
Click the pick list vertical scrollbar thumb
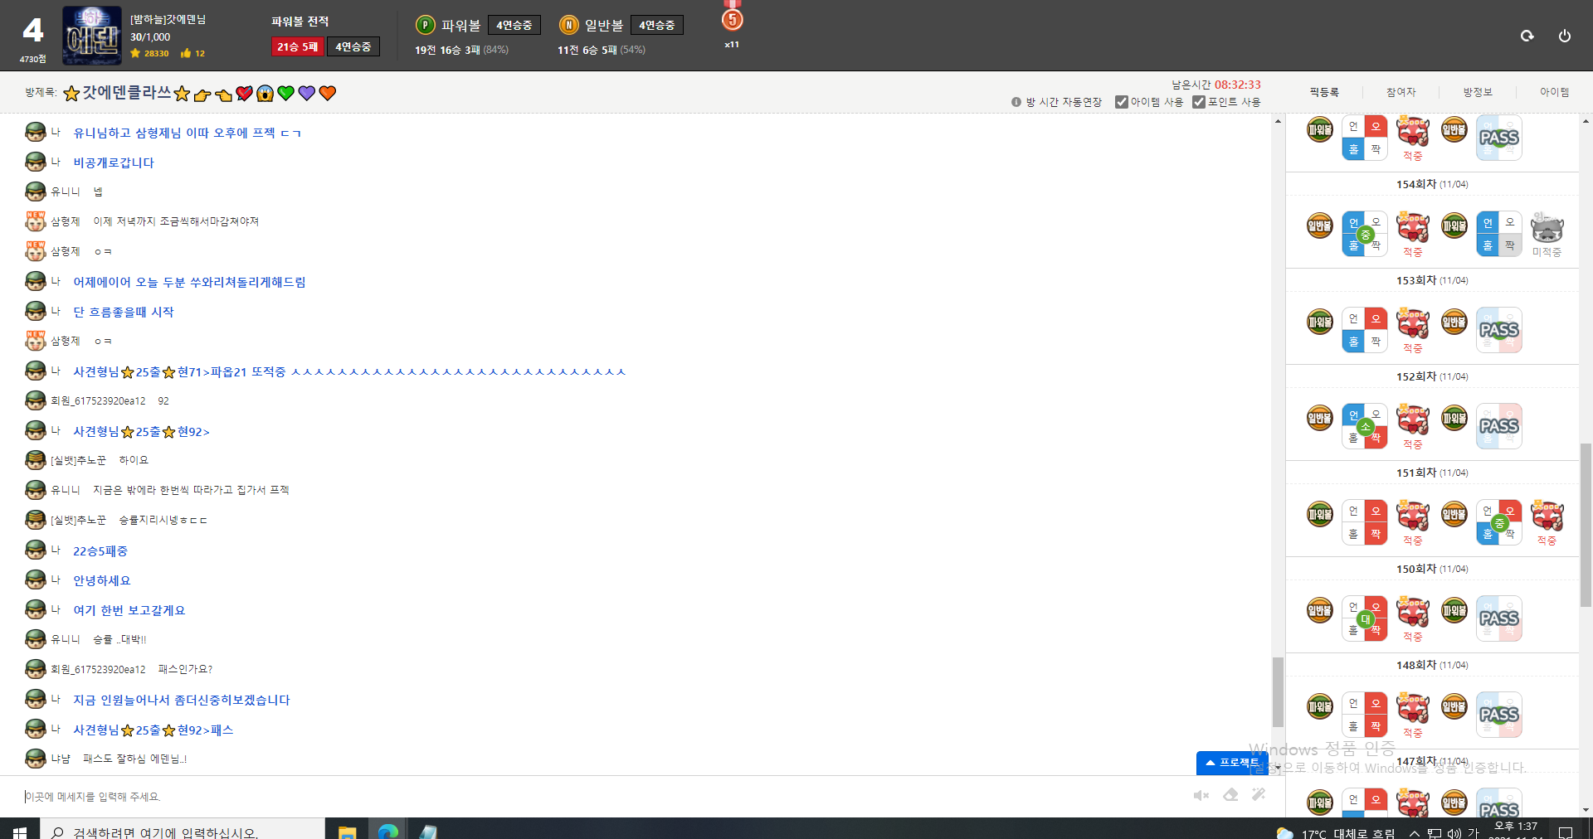1586,524
